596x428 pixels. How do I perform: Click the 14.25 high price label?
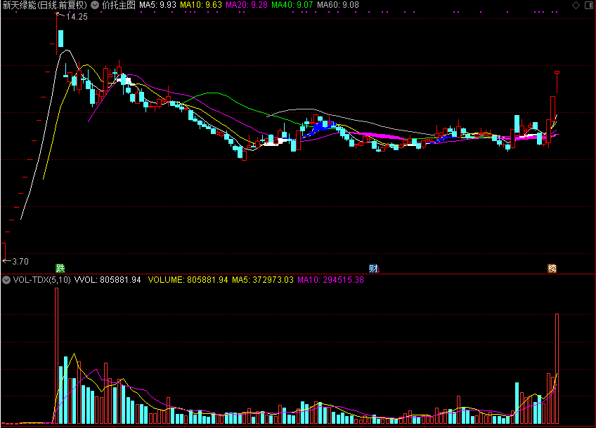[77, 17]
